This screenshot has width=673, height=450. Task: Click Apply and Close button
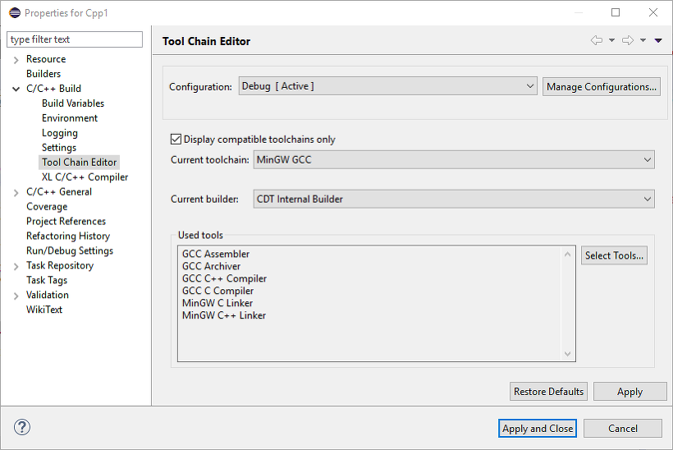[538, 429]
